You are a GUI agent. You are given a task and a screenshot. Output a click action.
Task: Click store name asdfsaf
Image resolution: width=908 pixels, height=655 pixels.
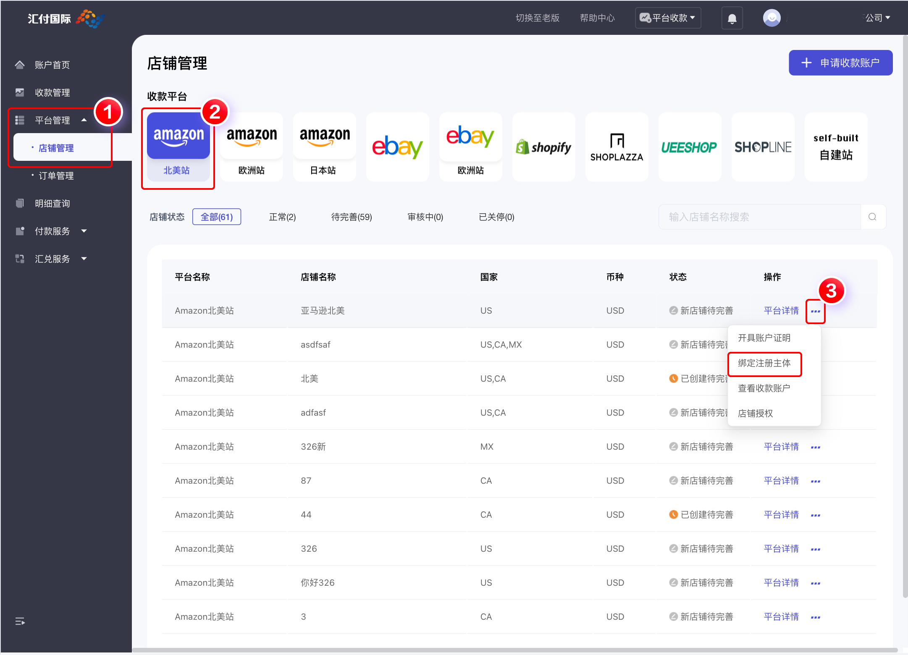315,345
